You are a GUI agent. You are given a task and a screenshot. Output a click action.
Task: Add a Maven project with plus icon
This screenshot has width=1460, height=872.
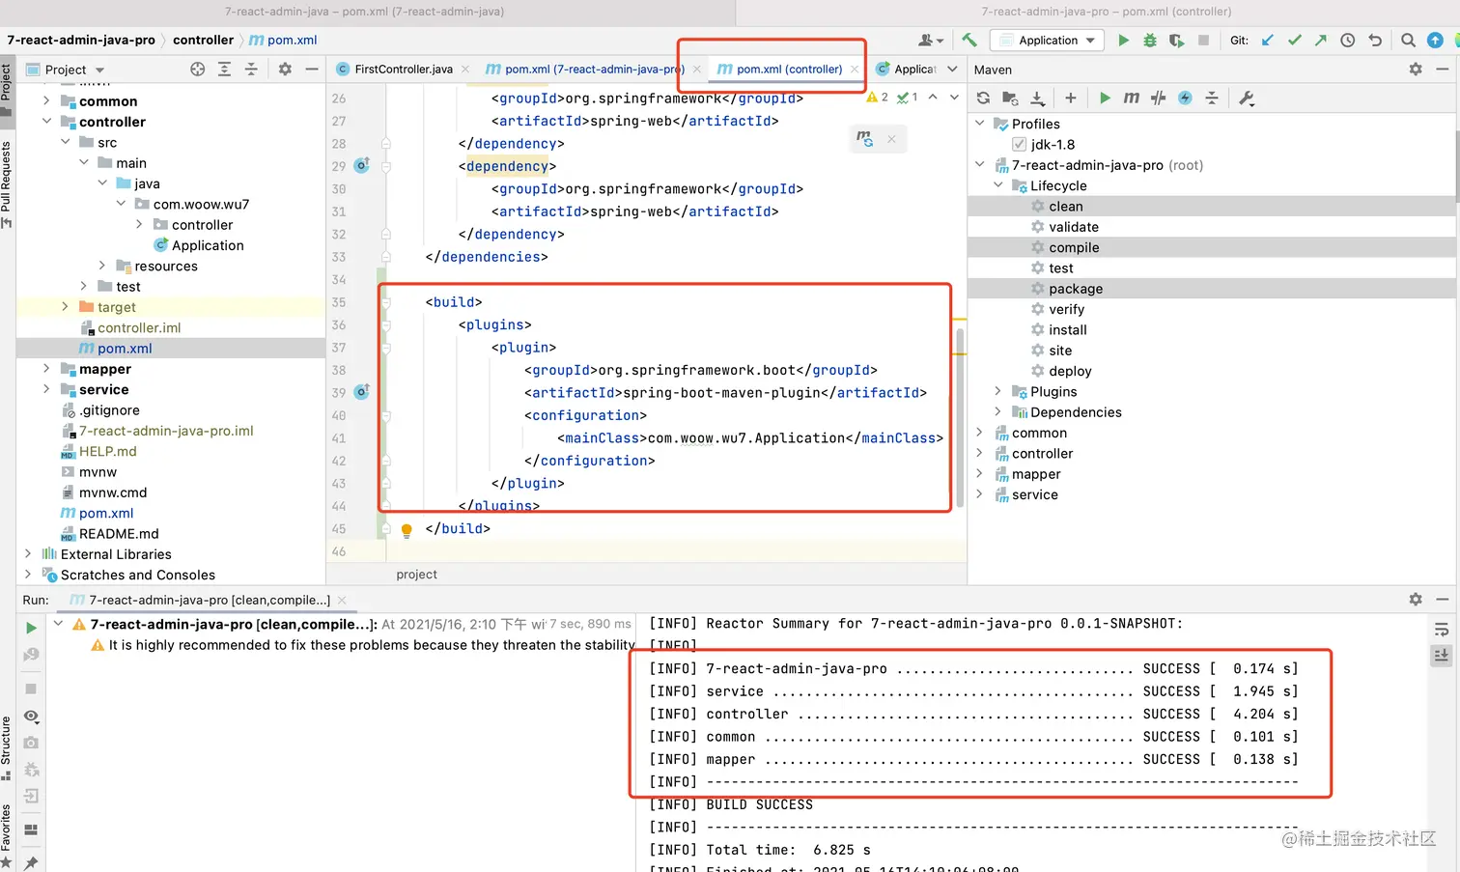1070,98
